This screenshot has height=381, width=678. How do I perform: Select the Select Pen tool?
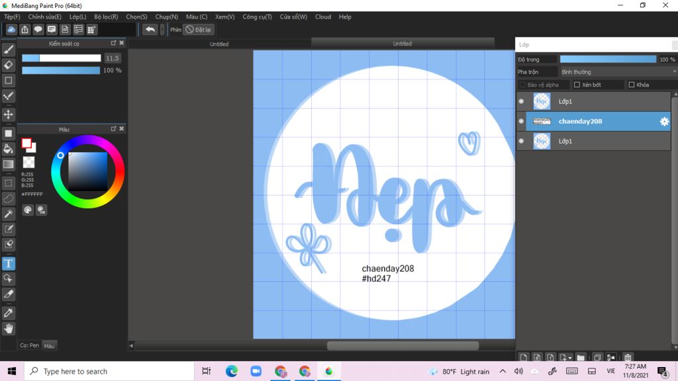click(8, 229)
